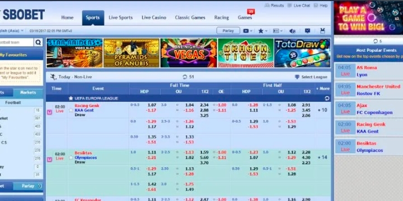Select Ajax vs FC Copenhagen event
Screen dimensions: 403x201
[x=368, y=109]
